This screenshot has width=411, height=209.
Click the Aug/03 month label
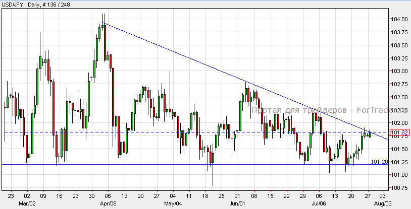tap(382, 203)
